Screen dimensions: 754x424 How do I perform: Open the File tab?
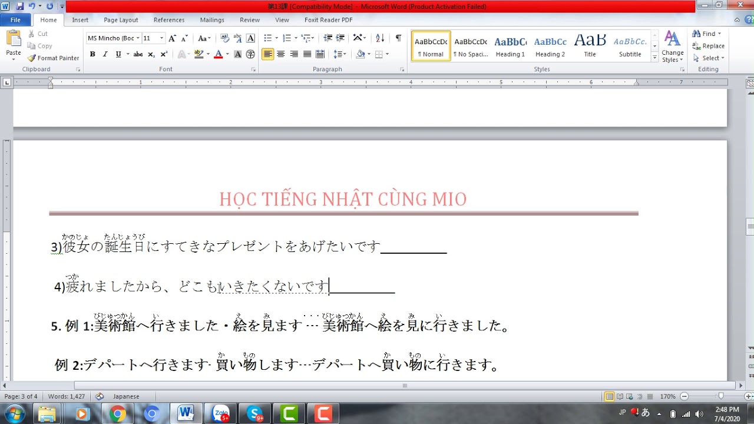(15, 19)
